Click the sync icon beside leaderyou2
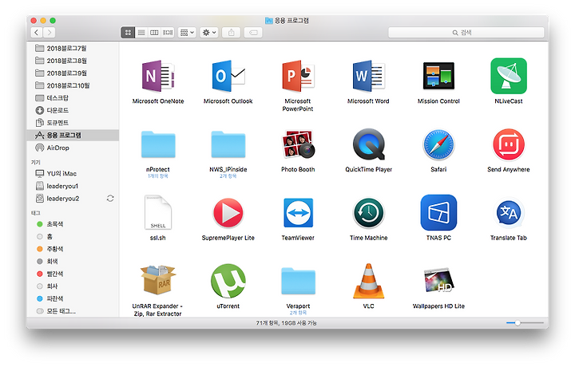Image resolution: width=575 pixels, height=367 pixels. coord(110,199)
